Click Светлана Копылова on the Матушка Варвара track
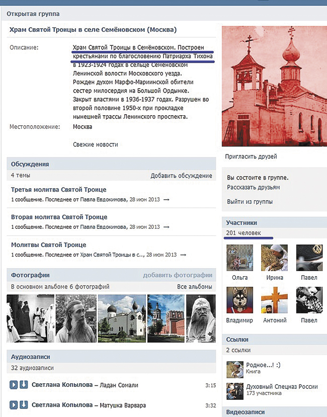The width and height of the screenshot is (327, 417). [62, 405]
